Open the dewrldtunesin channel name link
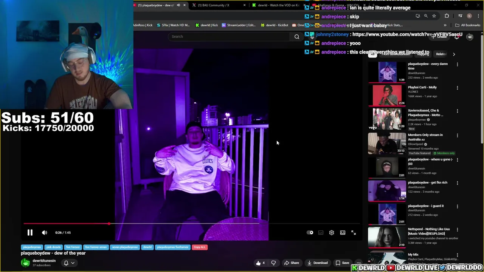484x272 pixels. point(44,261)
